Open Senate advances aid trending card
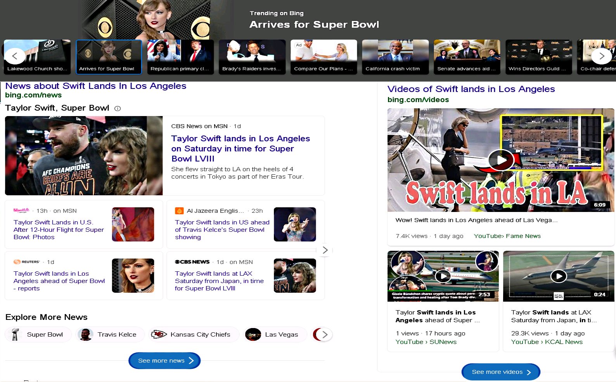 click(467, 57)
